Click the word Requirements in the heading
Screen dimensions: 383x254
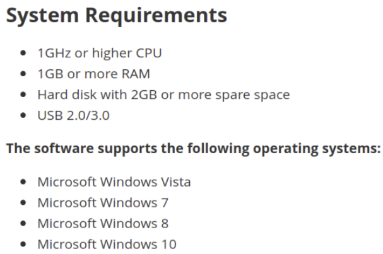(156, 16)
